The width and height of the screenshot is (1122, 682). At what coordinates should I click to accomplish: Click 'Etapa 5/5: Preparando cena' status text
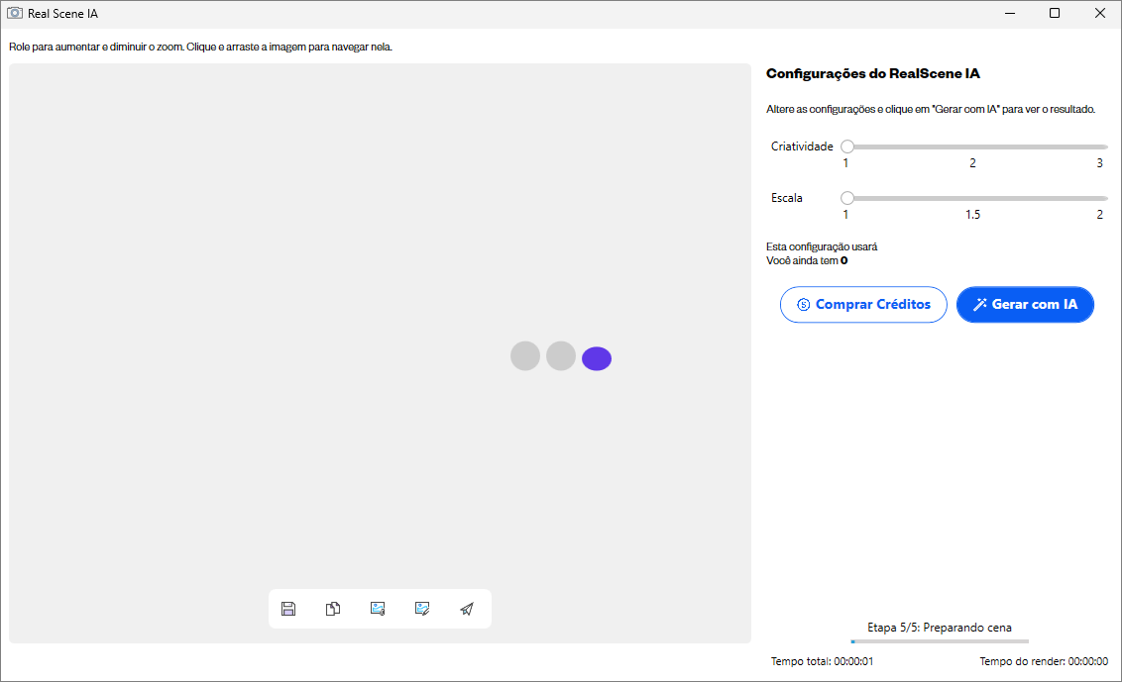pyautogui.click(x=940, y=627)
